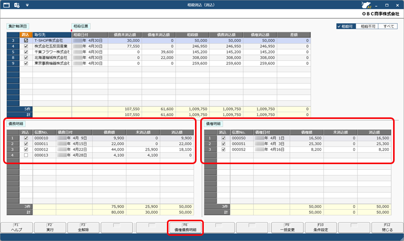Click F2 実行 button
The width and height of the screenshot is (404, 241).
coord(50,227)
